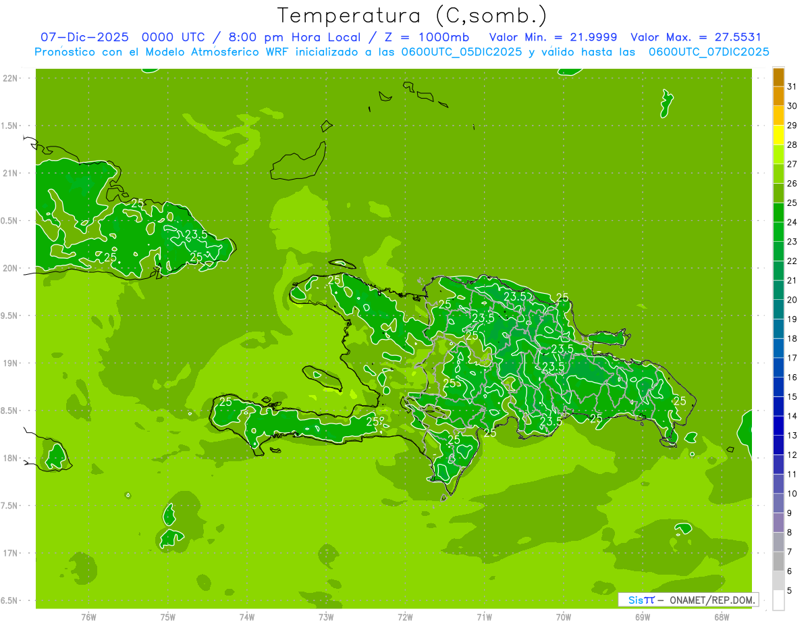Click the '22N' latitude label

[10, 78]
